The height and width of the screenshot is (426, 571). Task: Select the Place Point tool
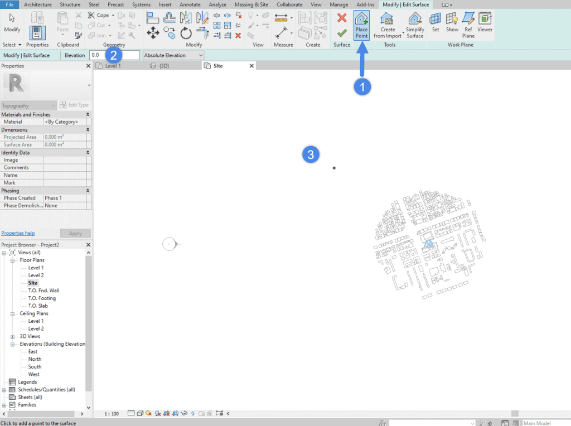pos(361,25)
